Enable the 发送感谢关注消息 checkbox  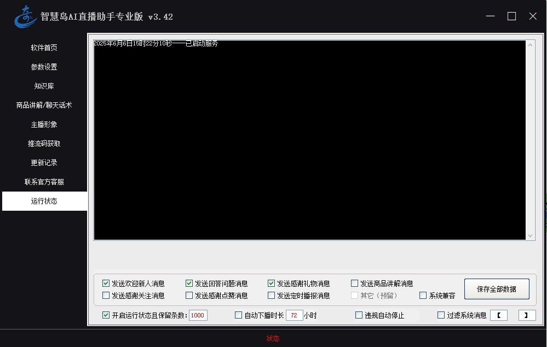click(x=106, y=296)
